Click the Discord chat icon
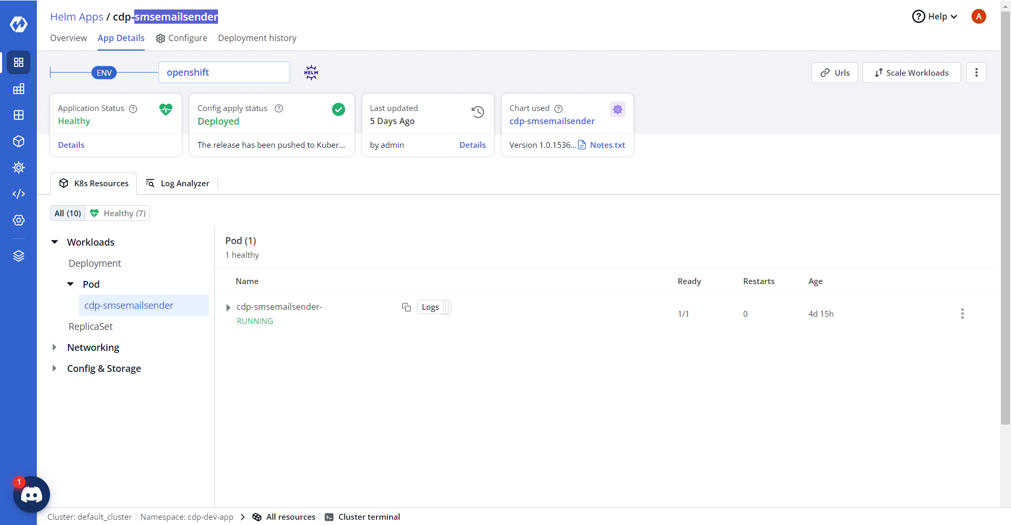 (32, 494)
